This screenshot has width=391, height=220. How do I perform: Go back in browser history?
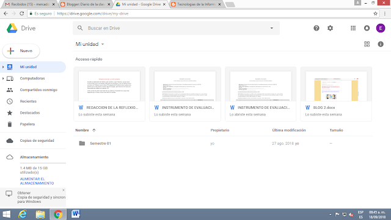(x=5, y=13)
